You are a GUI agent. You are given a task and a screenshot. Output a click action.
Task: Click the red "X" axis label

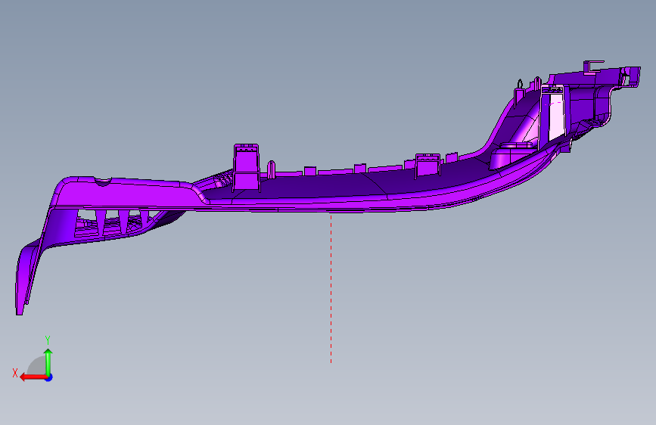(x=15, y=373)
